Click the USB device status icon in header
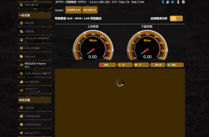This screenshot has height=137, width=209. click(178, 2)
